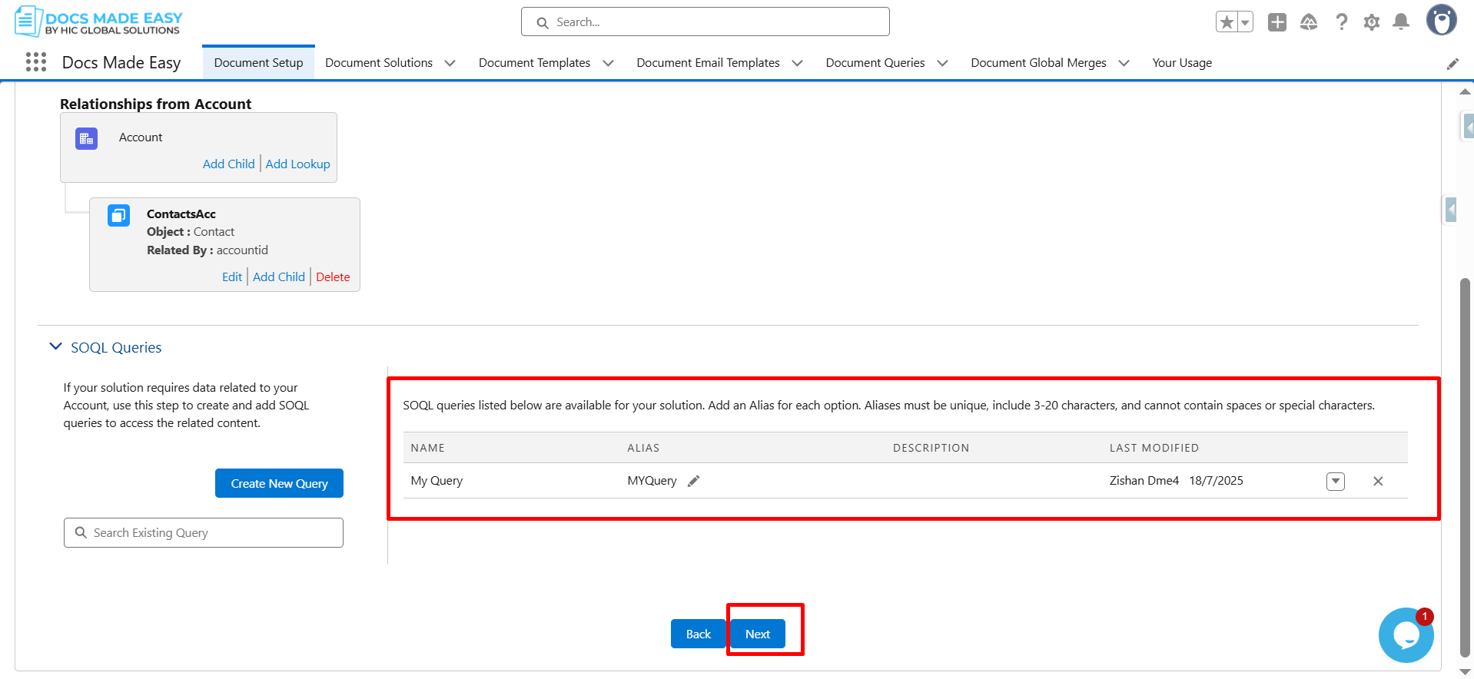Select the Document Setup tab

[258, 63]
